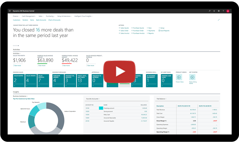The width and height of the screenshot is (239, 143).
Task: Select the Adatum Corporation donut segment
Action: click(60, 117)
